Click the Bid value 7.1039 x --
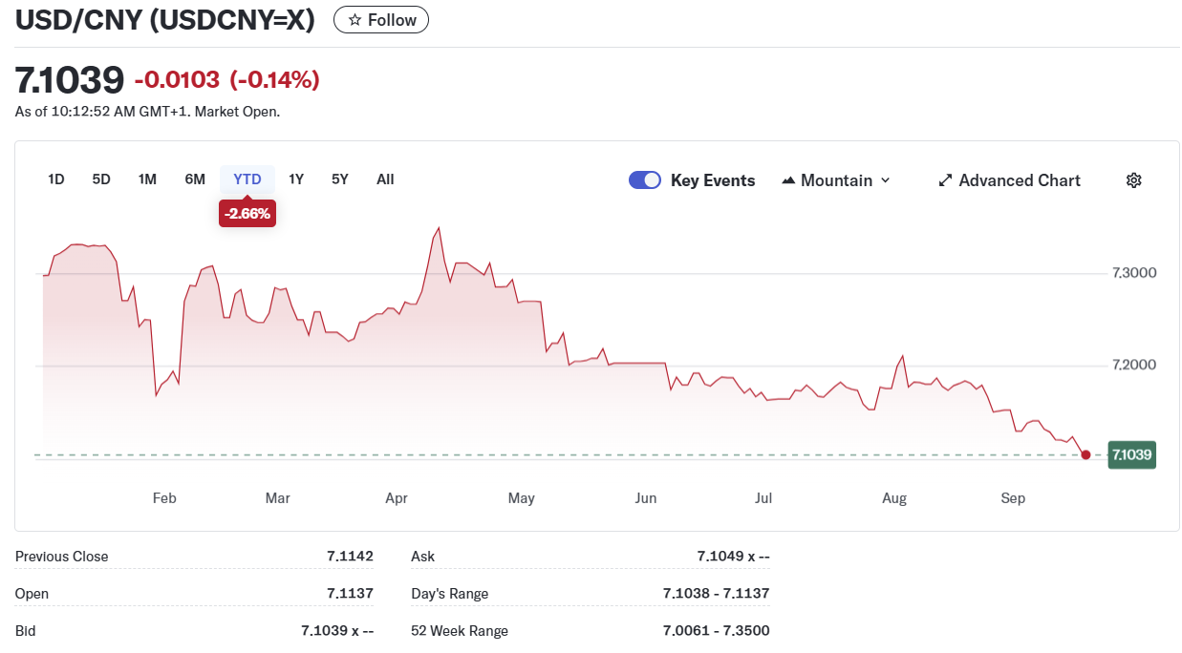Viewport: 1182px width, 653px height. coord(337,631)
